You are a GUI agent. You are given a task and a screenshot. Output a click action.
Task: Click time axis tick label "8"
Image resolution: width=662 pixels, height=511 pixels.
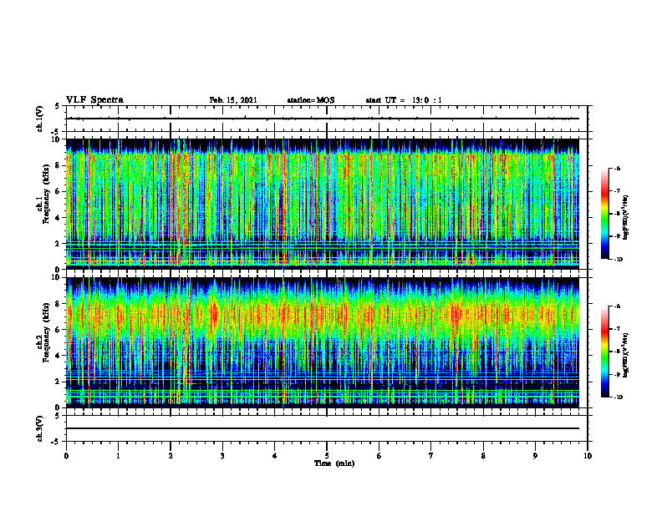(x=483, y=456)
